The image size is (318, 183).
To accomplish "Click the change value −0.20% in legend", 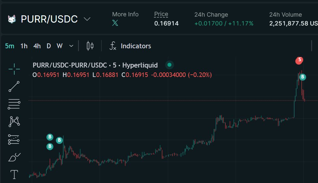I will point(200,75).
